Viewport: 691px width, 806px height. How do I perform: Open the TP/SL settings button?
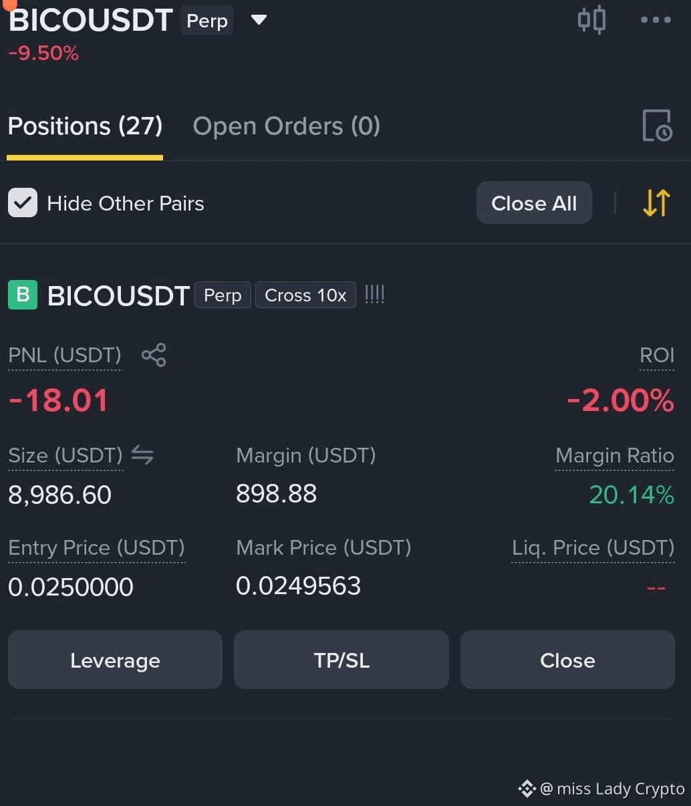341,660
